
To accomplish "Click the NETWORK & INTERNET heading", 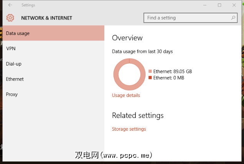I will click(46, 18).
